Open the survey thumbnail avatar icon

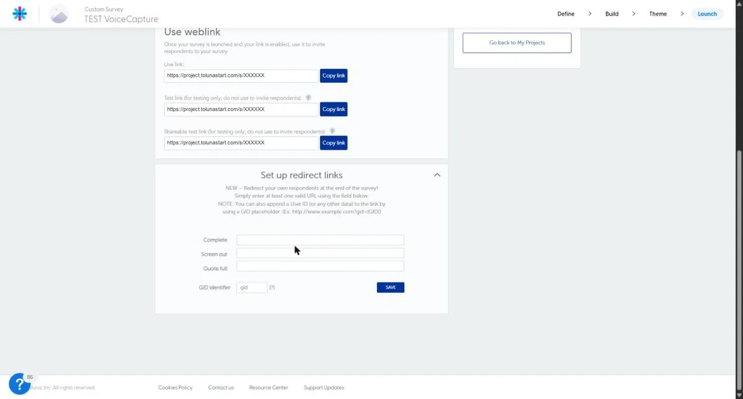[x=59, y=14]
